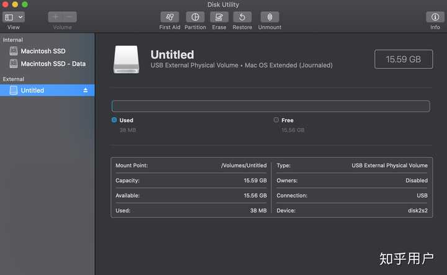Click the Free legend marker
This screenshot has height=275, width=447.
click(x=276, y=120)
